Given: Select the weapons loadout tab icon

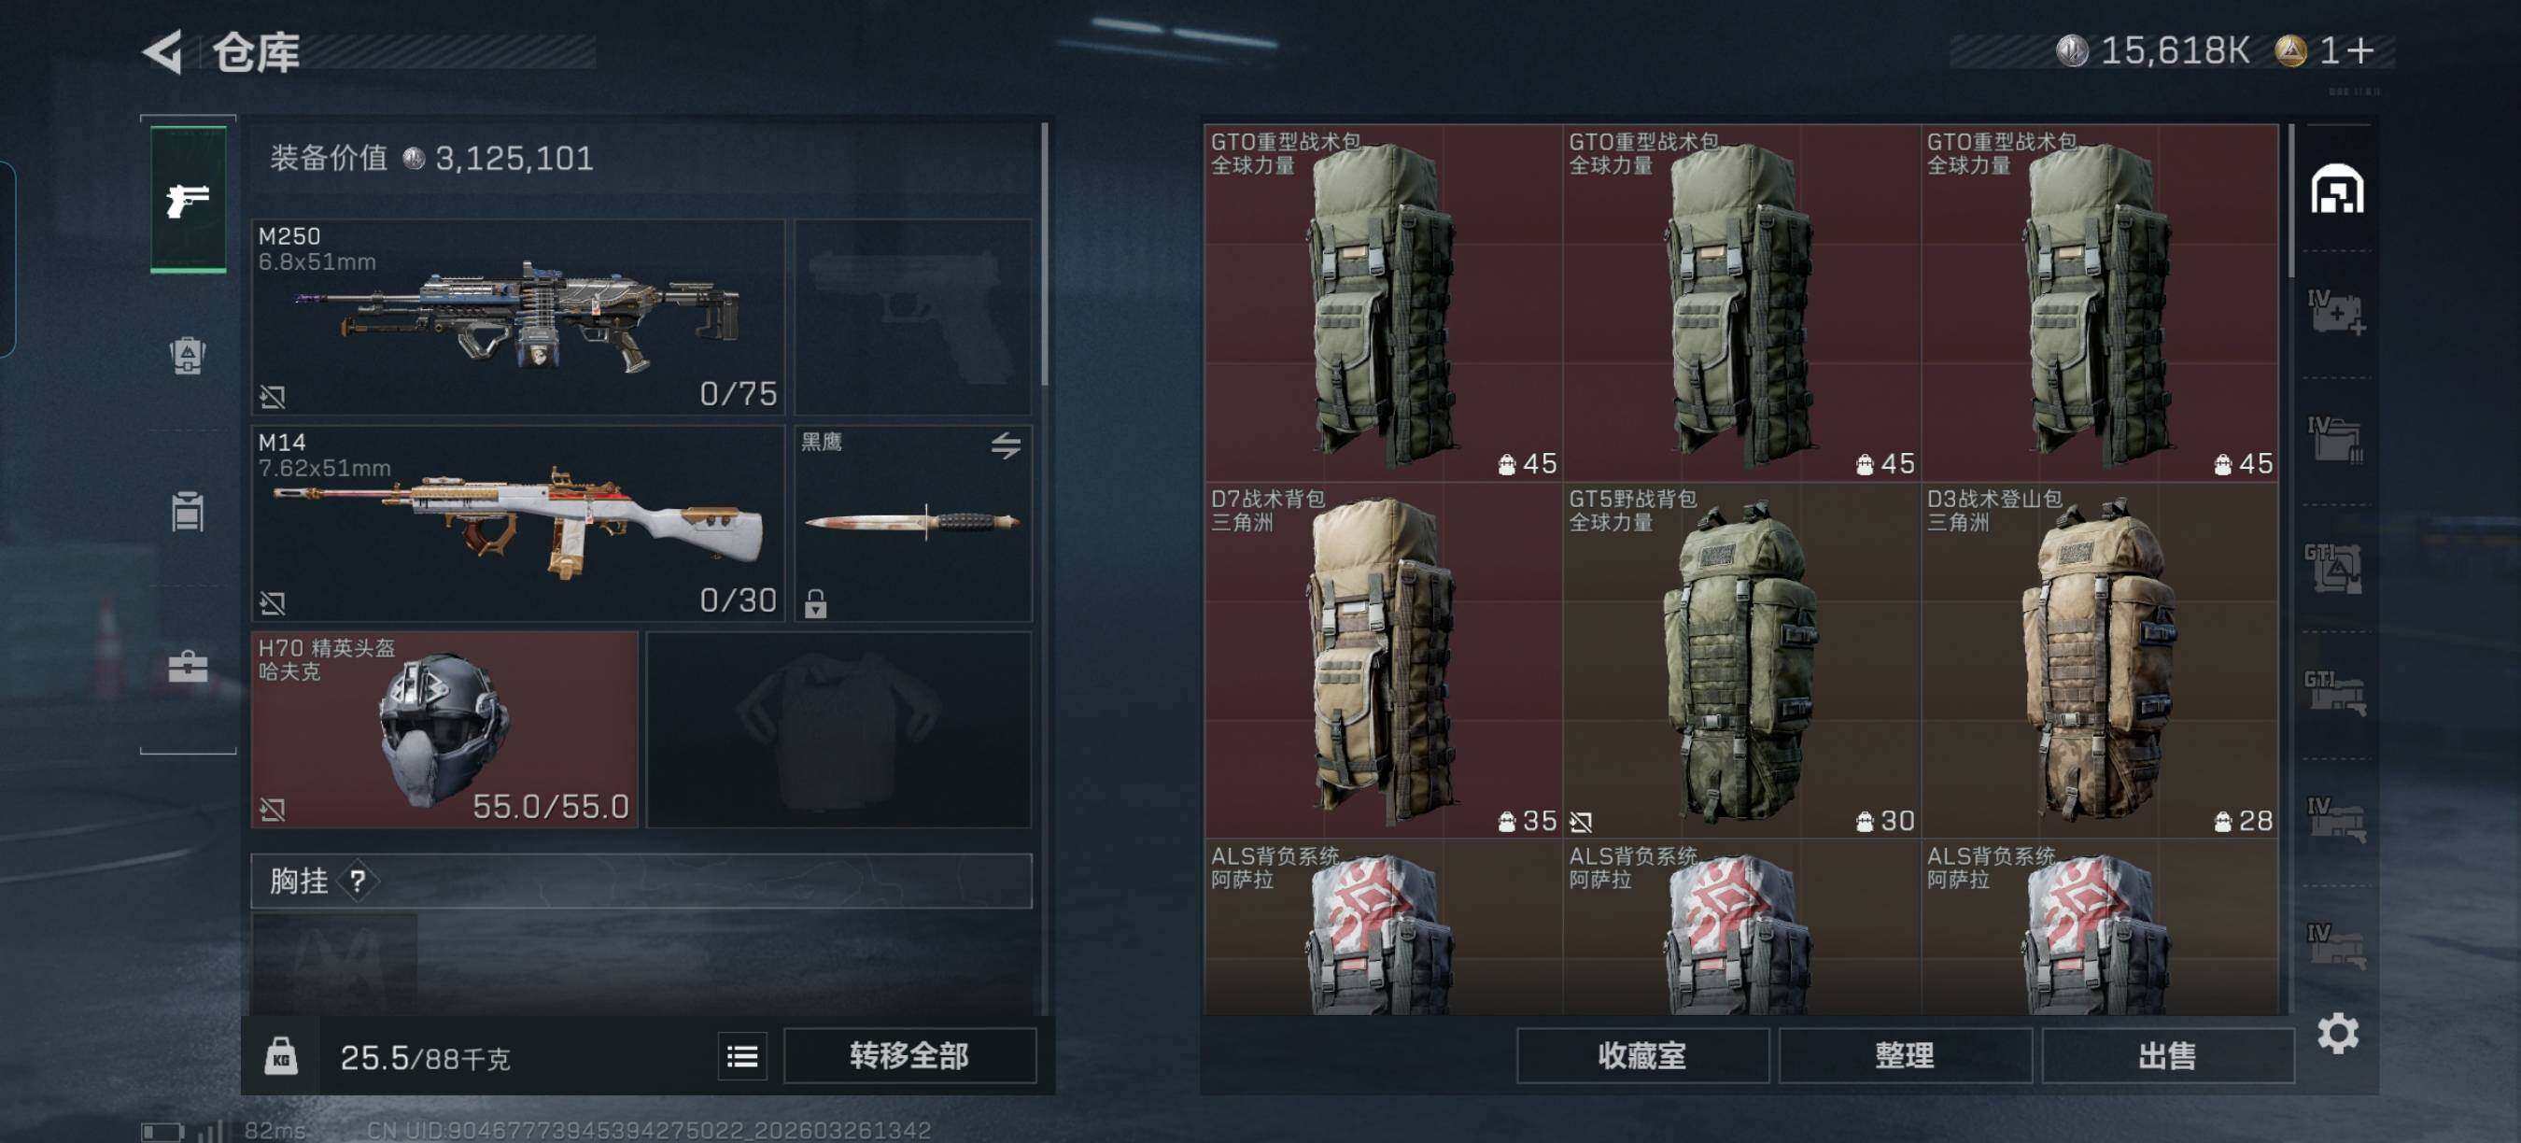Looking at the screenshot, I should coord(188,200).
